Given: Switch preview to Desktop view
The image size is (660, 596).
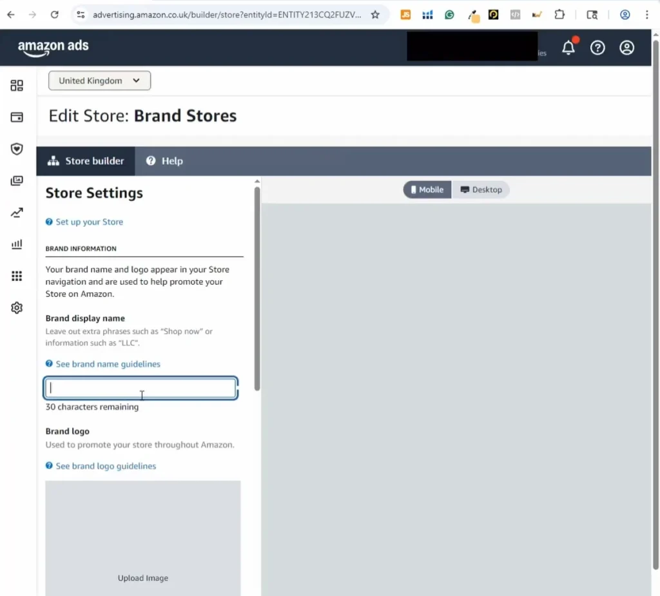Looking at the screenshot, I should pyautogui.click(x=481, y=189).
